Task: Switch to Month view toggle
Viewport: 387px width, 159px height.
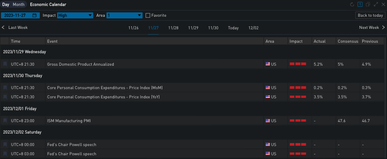Action: 19,5
